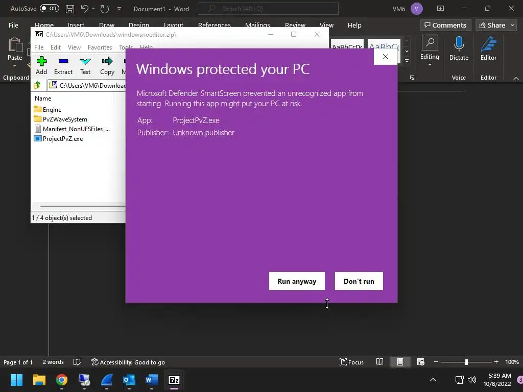
Task: Click the Name column header in 7-Zip
Action: pyautogui.click(x=43, y=99)
